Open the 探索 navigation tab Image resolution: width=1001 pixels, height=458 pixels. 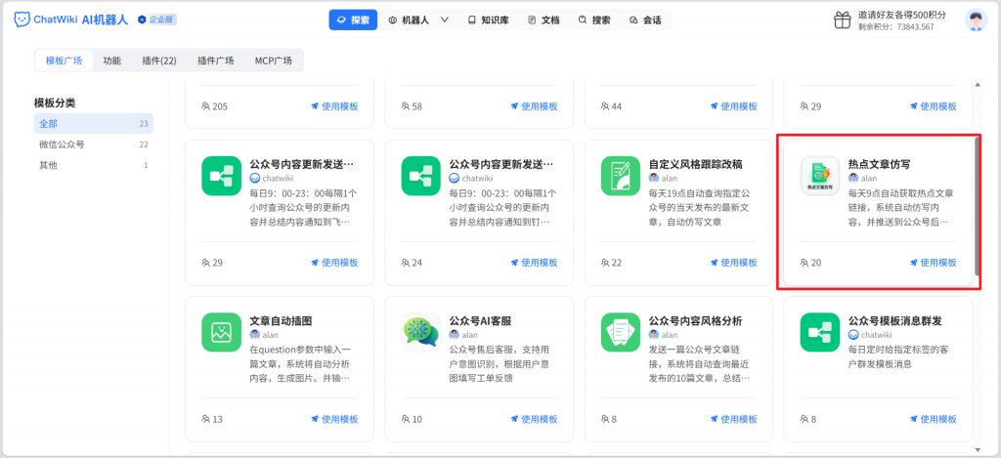tap(353, 20)
